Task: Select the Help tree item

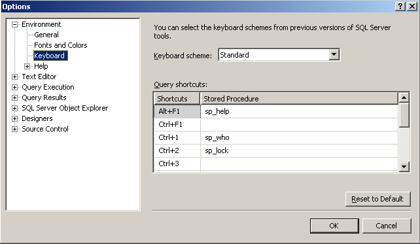Action: click(41, 66)
